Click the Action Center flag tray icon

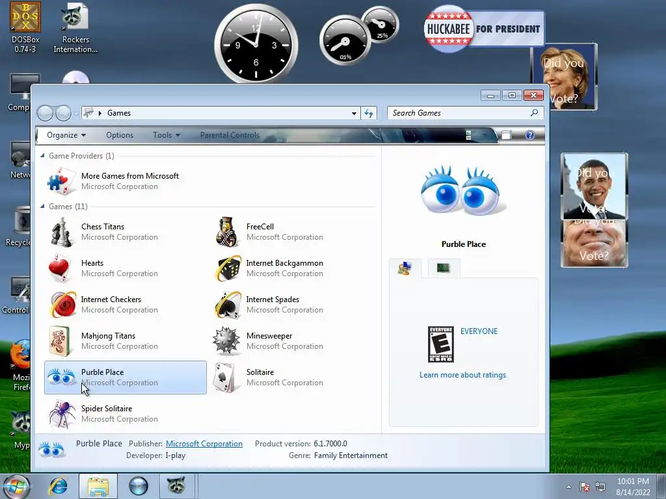(x=585, y=487)
